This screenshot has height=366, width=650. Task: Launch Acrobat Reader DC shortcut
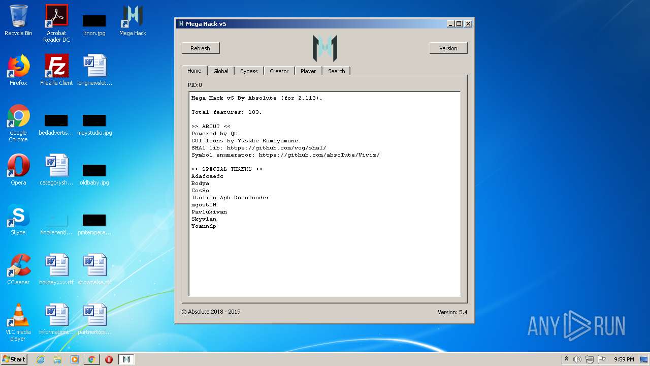pos(56,23)
